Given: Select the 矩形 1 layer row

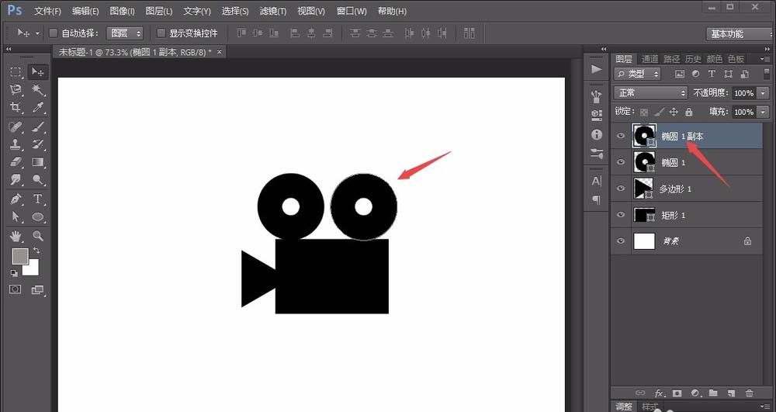Looking at the screenshot, I should (686, 215).
